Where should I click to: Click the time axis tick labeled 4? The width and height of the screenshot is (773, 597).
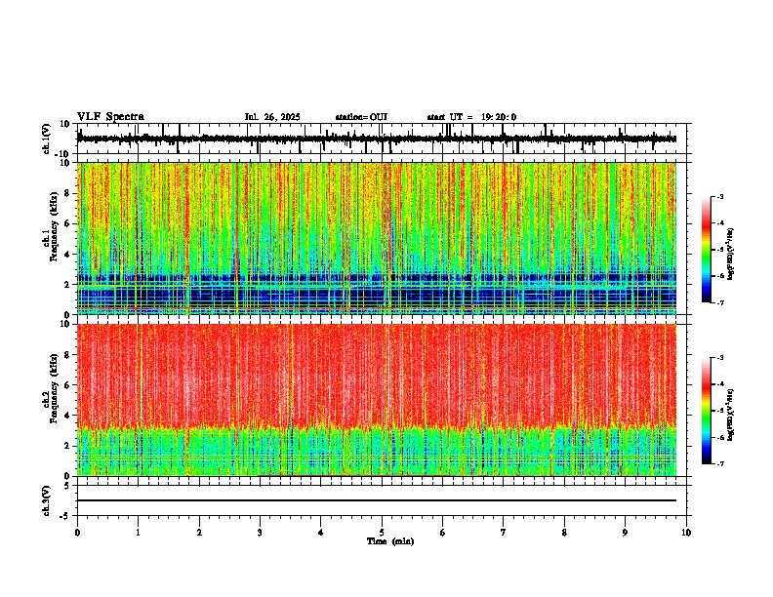pos(321,533)
